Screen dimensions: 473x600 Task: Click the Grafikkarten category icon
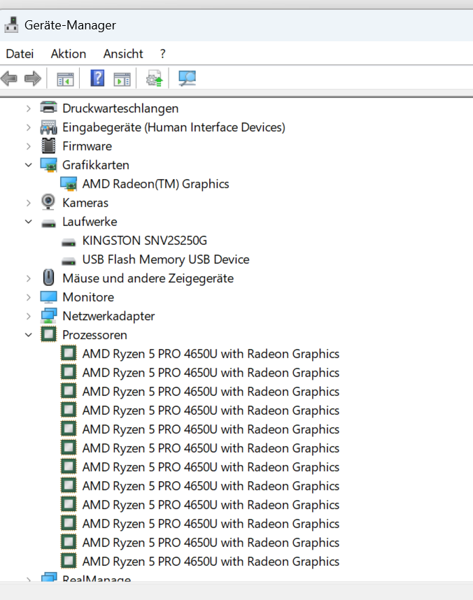[49, 165]
